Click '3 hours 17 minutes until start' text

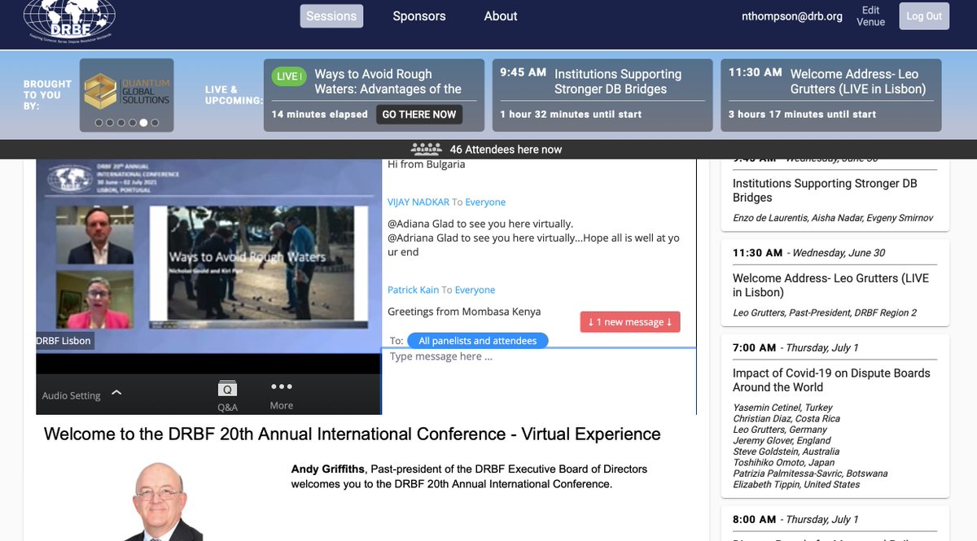tap(802, 115)
